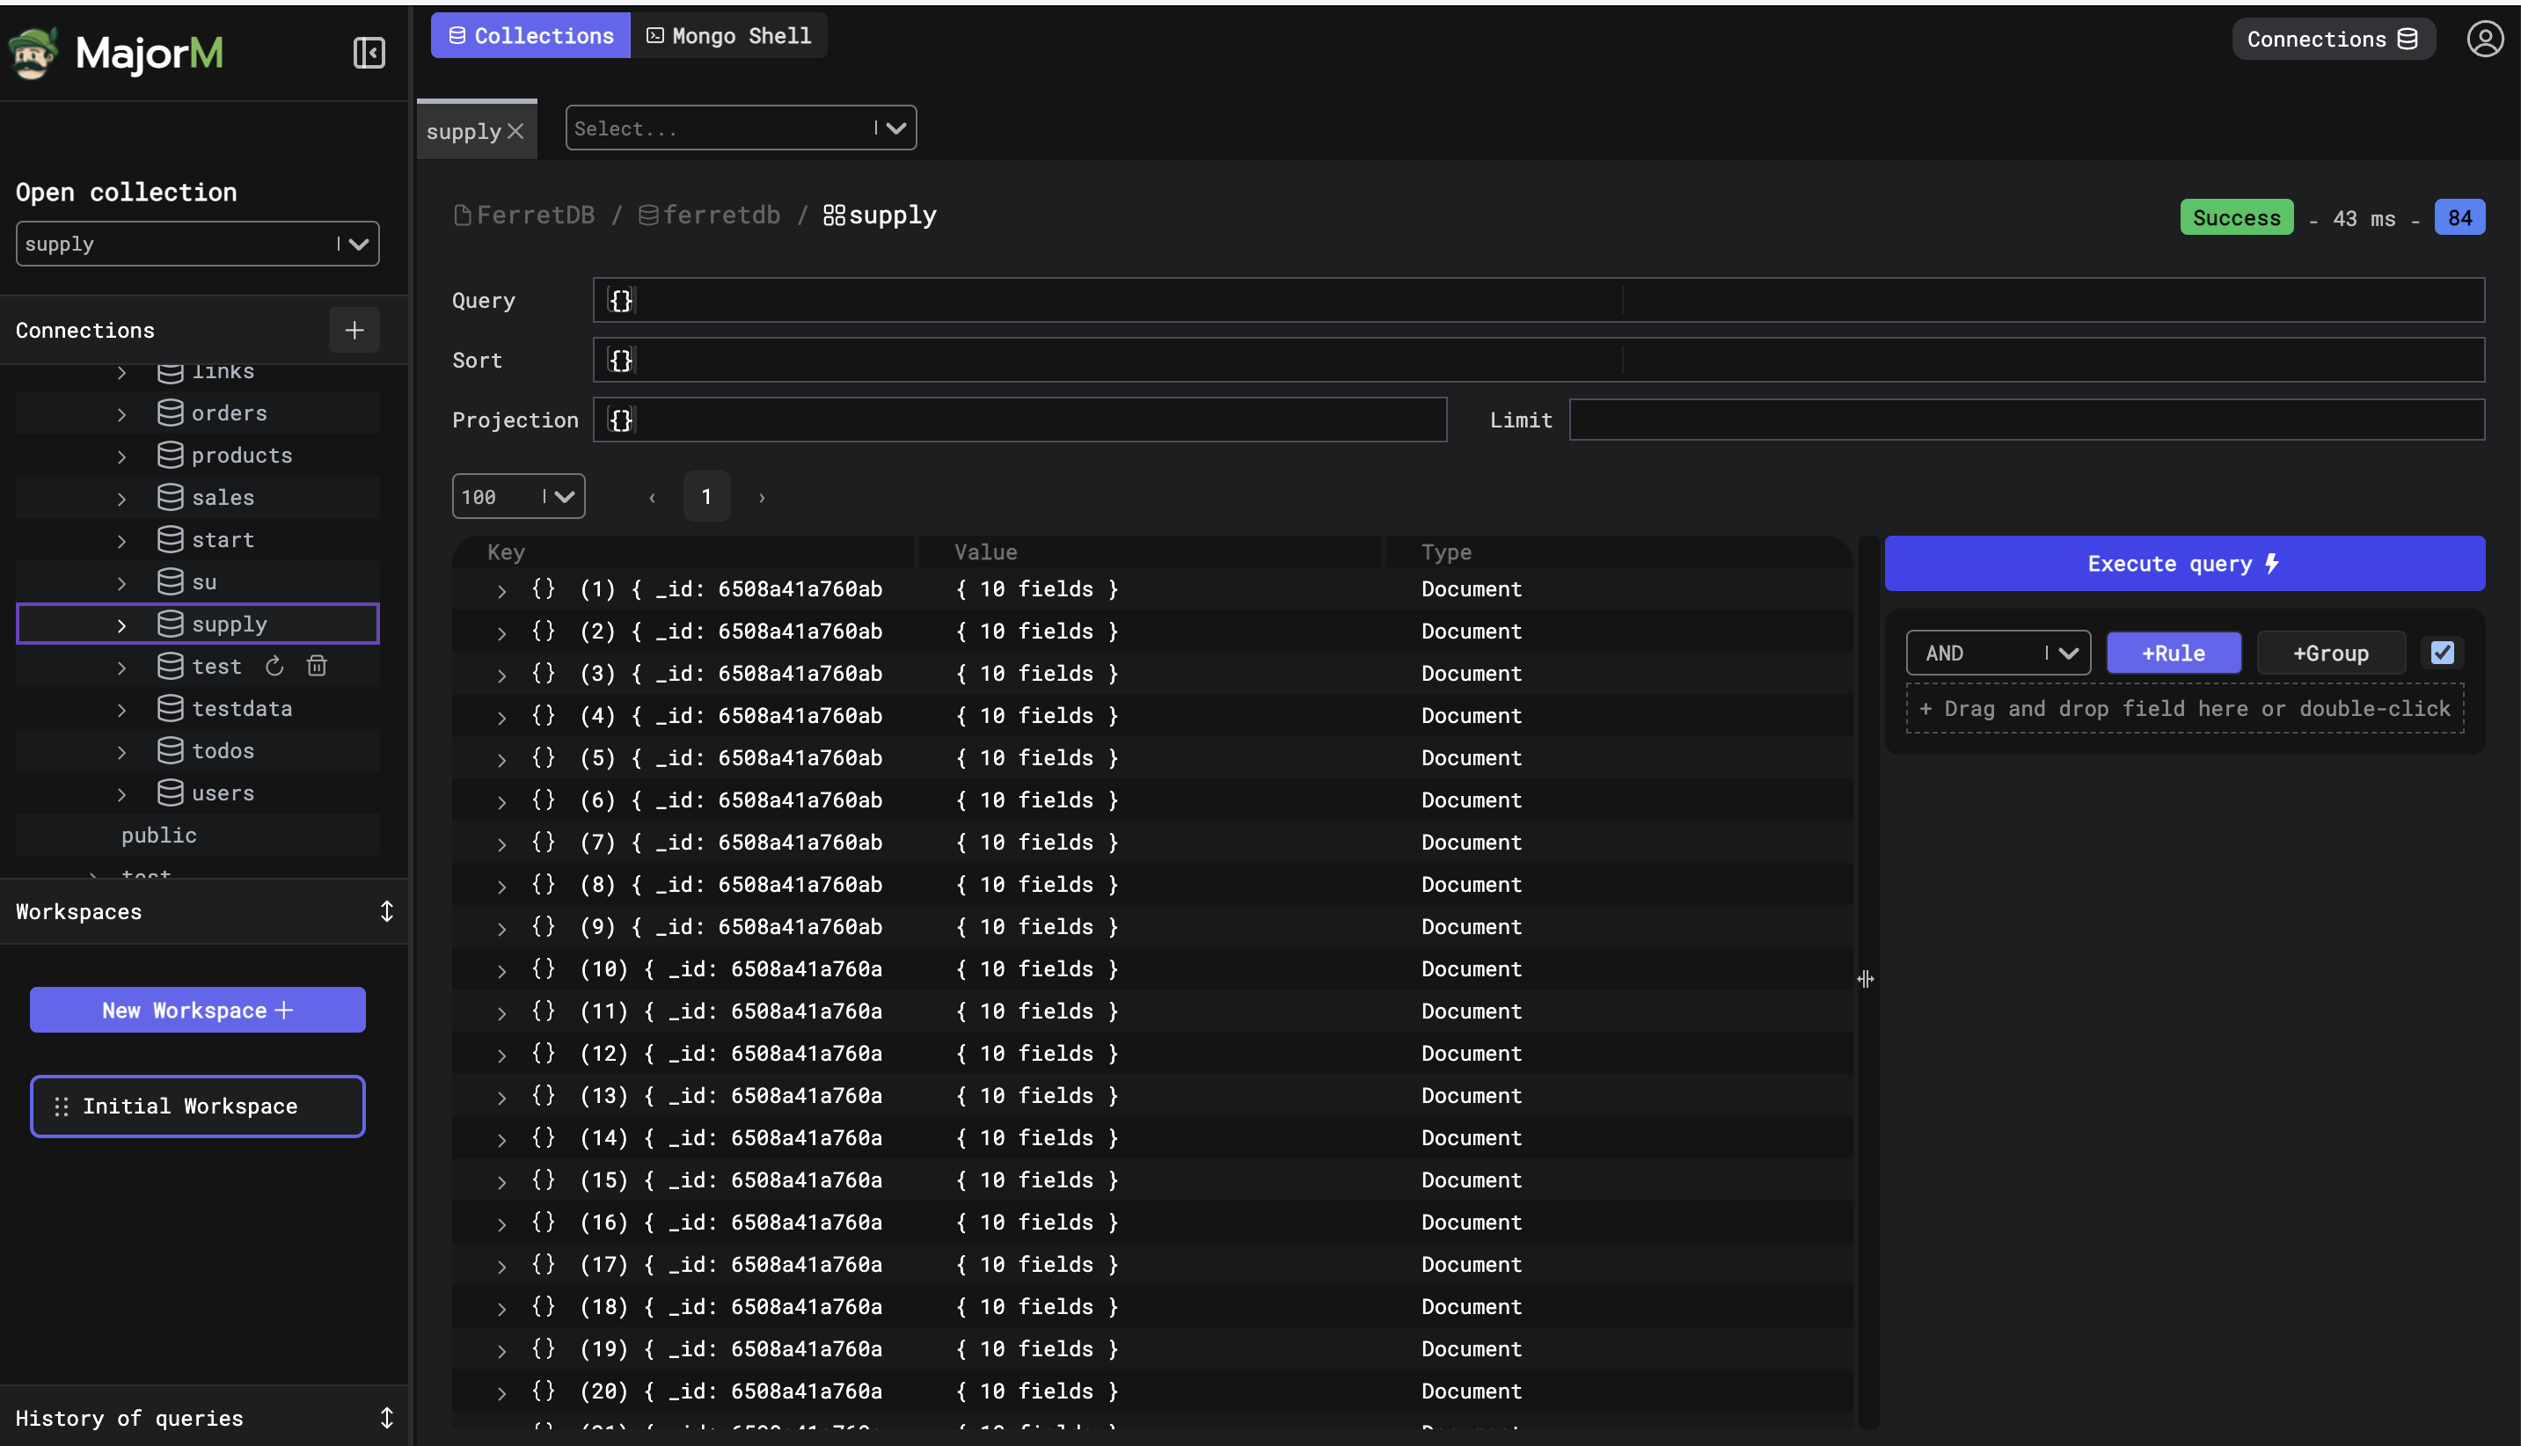Close the supply tab

[x=515, y=130]
